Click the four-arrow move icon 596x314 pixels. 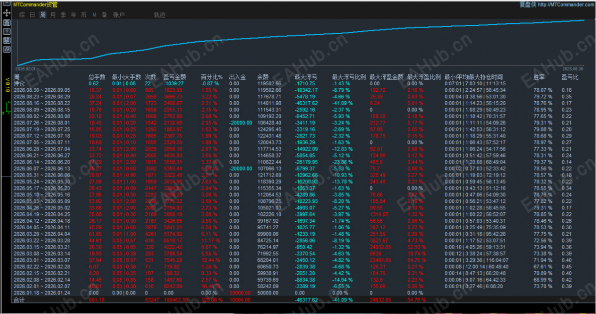[x=6, y=13]
